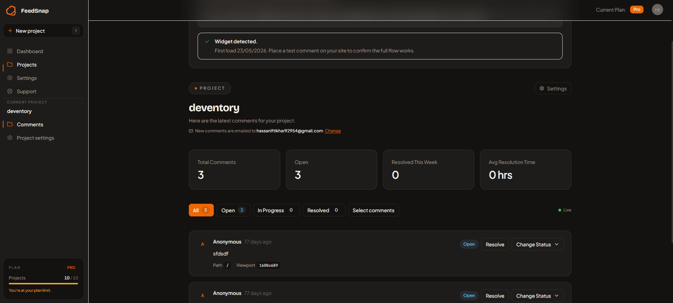Create a New project
Screen dimensions: 673x303
(43, 31)
